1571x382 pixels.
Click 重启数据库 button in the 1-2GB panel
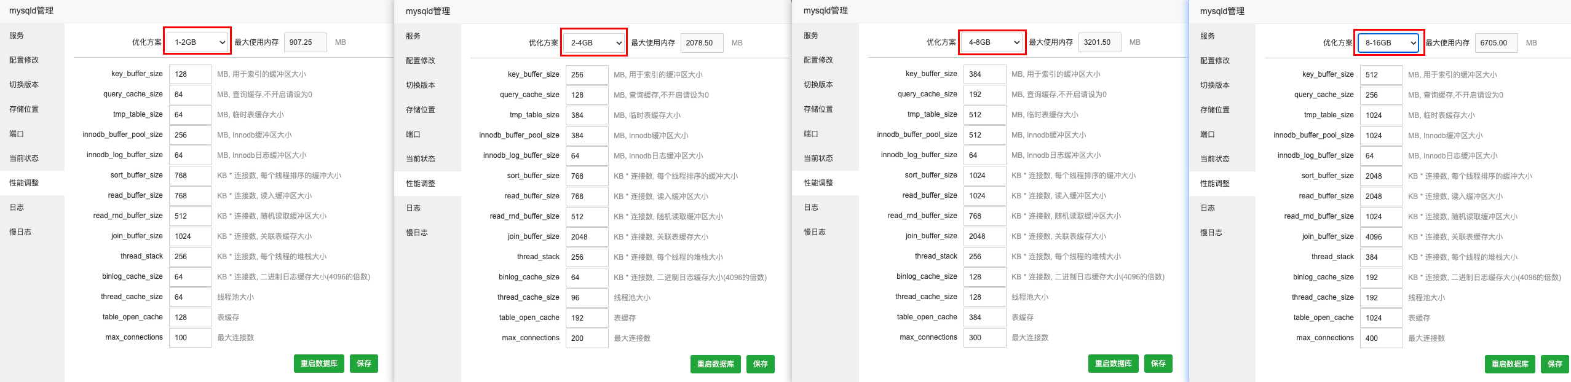[x=319, y=364]
